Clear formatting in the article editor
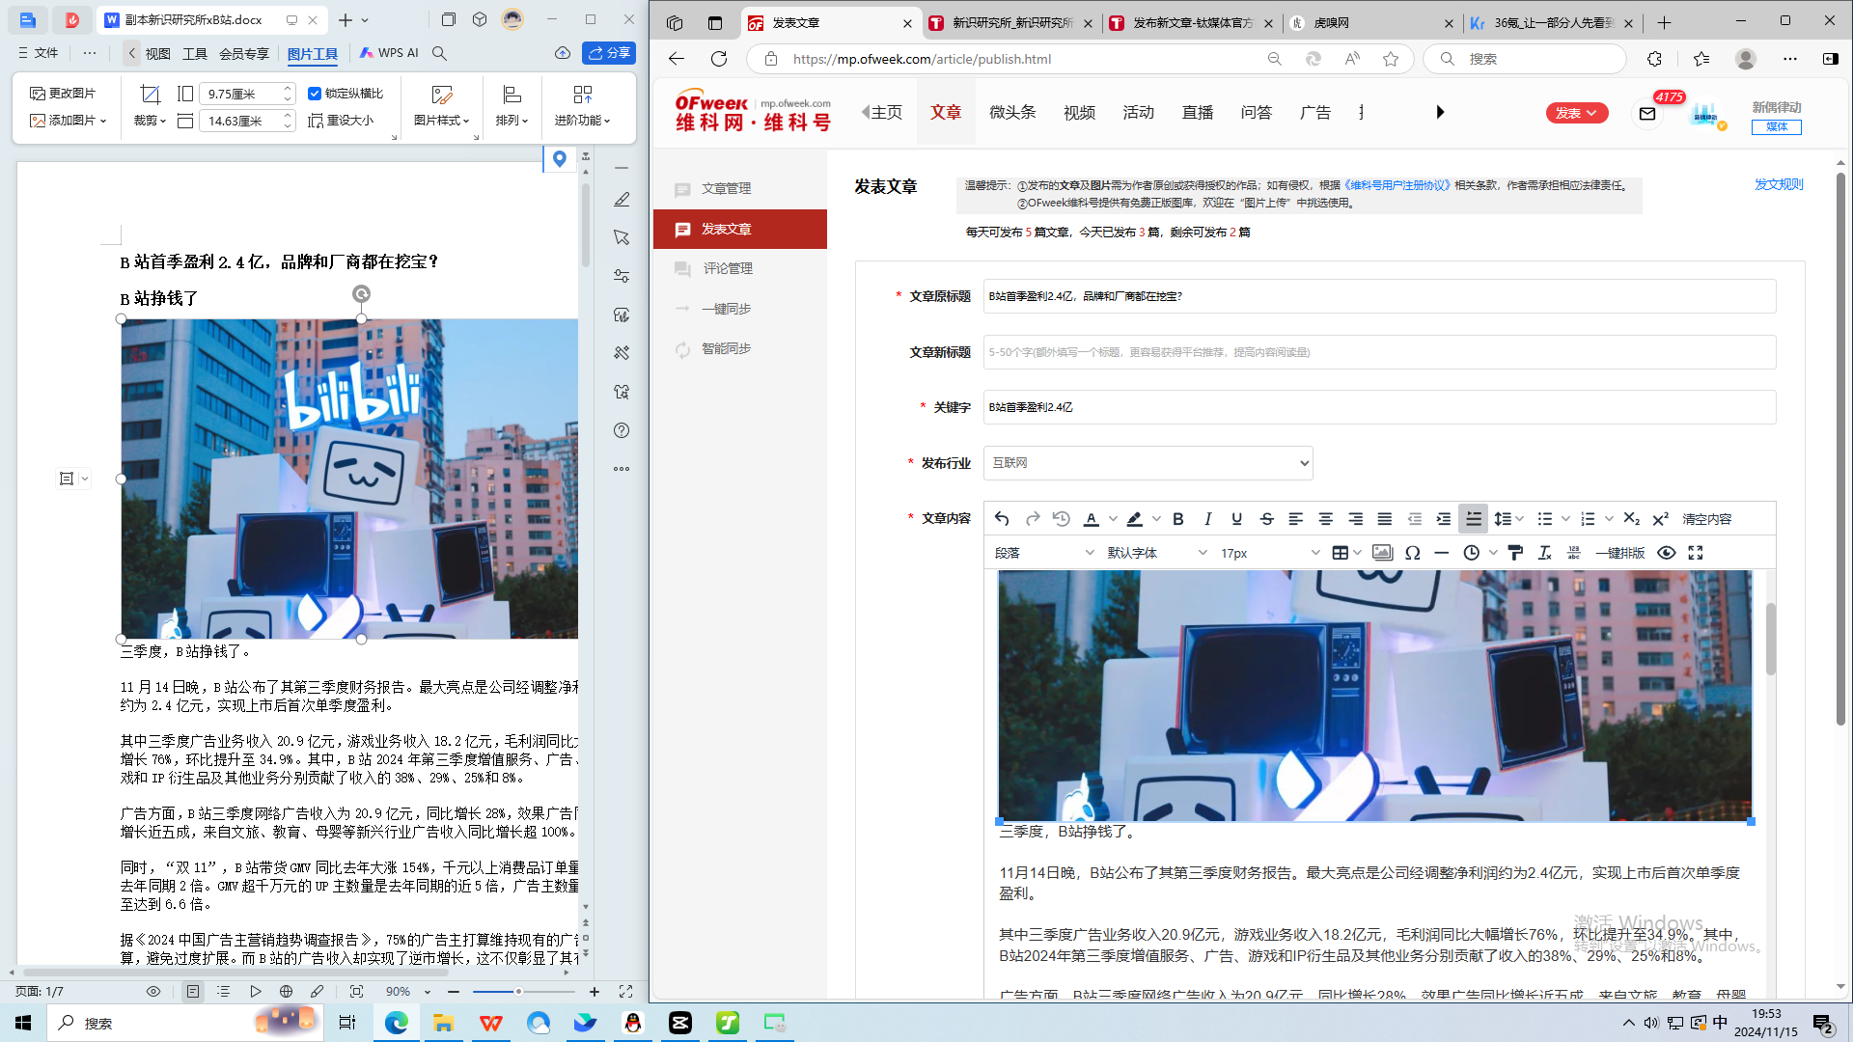The height and width of the screenshot is (1042, 1853). coord(1545,553)
